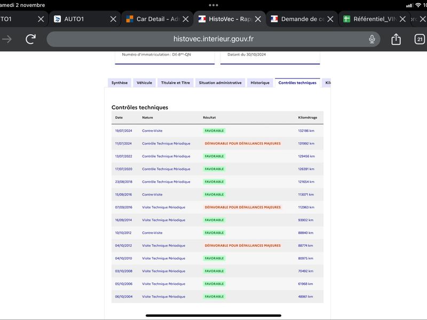This screenshot has height=320, width=427.
Task: Tap the forward navigation arrow
Action: pyautogui.click(x=7, y=39)
